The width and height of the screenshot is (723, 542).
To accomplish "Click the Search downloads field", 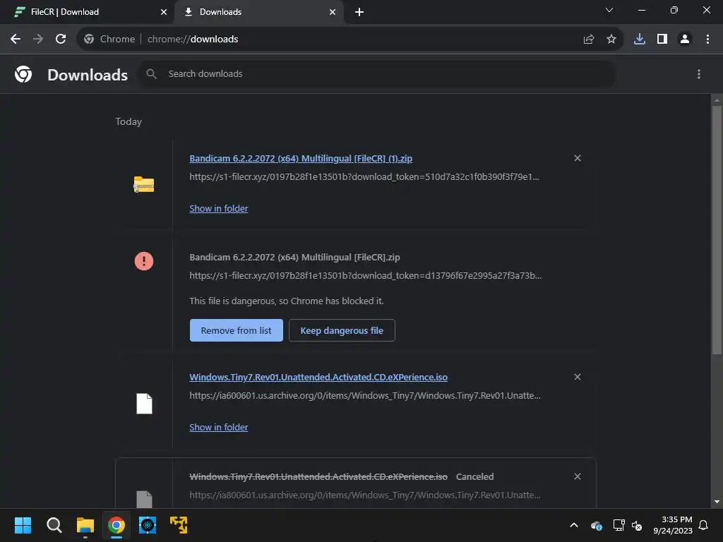I will pyautogui.click(x=378, y=74).
